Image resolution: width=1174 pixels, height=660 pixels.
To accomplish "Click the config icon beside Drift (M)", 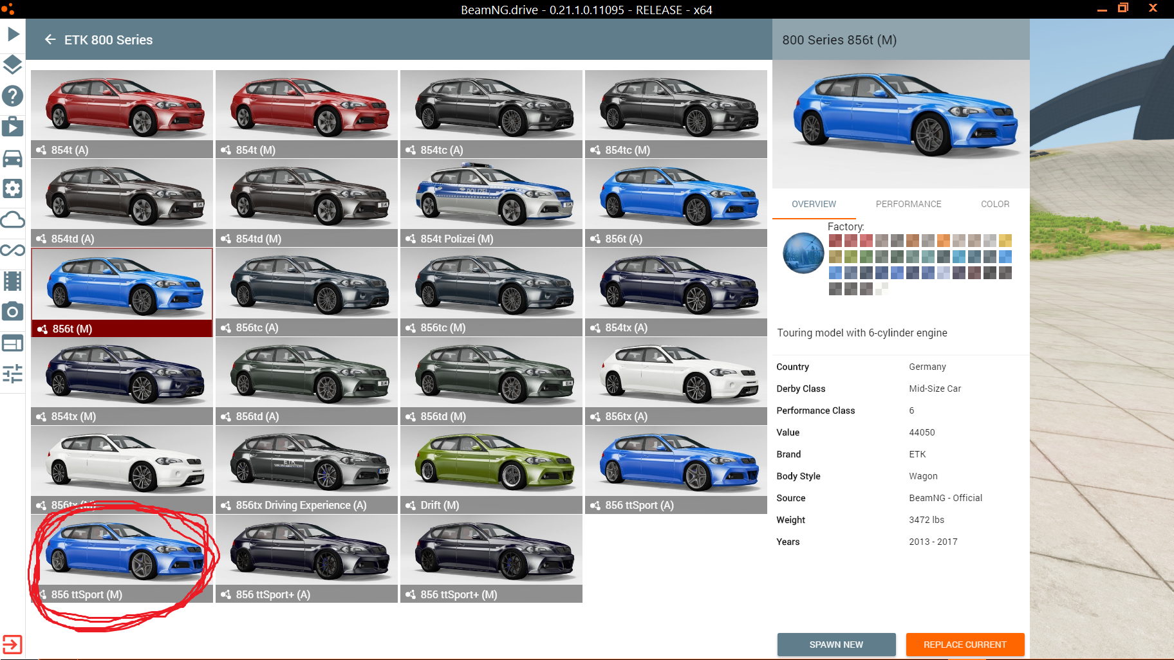I will pyautogui.click(x=411, y=506).
